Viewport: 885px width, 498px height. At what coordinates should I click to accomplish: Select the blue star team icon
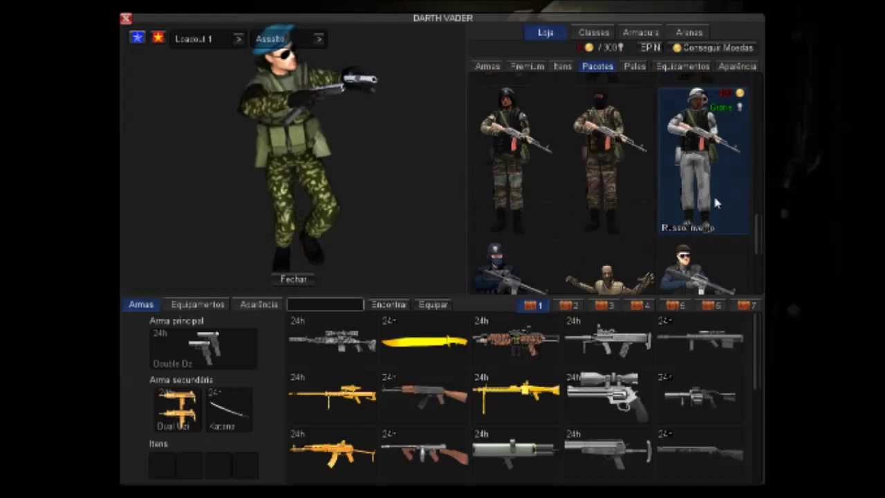137,38
